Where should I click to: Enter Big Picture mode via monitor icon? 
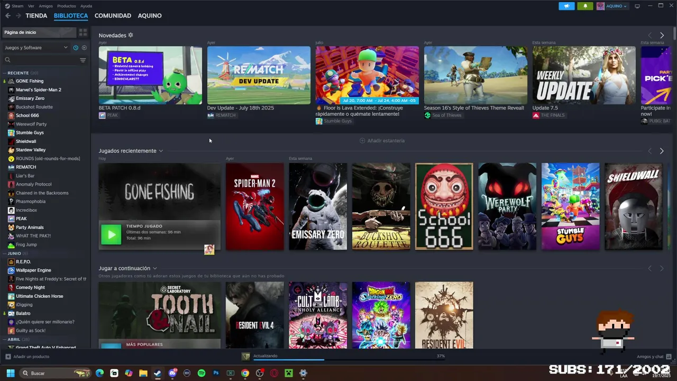(637, 6)
